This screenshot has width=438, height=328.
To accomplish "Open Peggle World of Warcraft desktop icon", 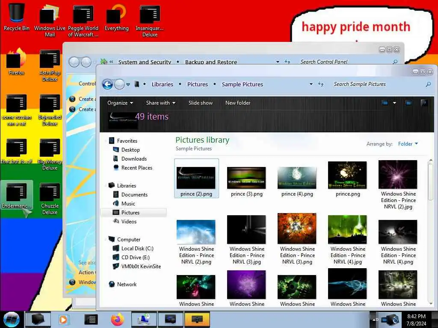I will [83, 20].
